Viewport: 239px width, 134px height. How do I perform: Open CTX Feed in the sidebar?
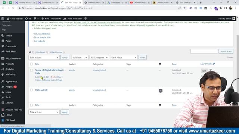point(10,120)
